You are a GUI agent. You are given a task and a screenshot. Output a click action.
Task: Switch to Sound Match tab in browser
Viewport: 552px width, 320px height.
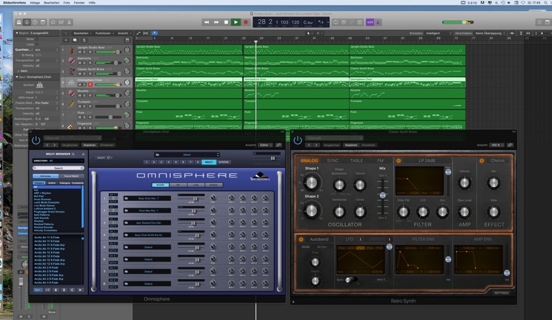(71, 176)
